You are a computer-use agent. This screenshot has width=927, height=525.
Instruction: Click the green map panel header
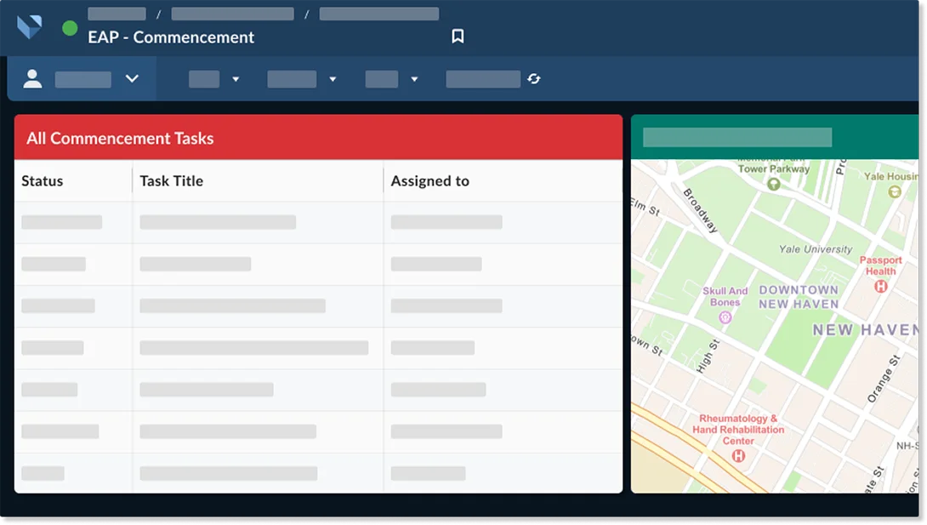775,137
